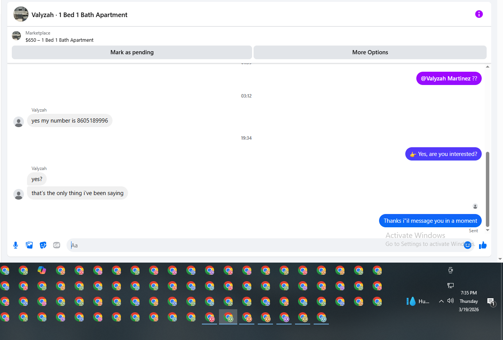Viewport: 503px width, 340px height.
Task: Open Copilot from the taskbar
Action: [x=42, y=270]
